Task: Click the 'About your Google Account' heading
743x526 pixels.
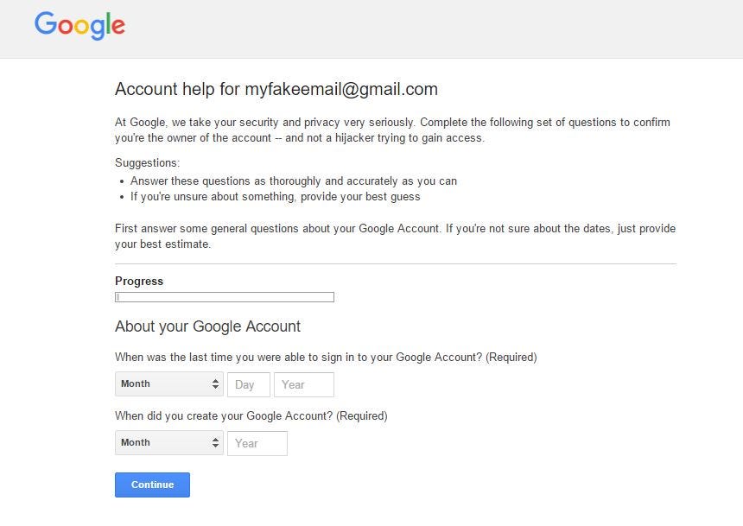Action: pos(207,326)
